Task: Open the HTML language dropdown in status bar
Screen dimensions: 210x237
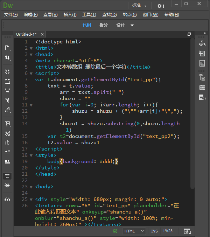Action: pyautogui.click(x=134, y=231)
